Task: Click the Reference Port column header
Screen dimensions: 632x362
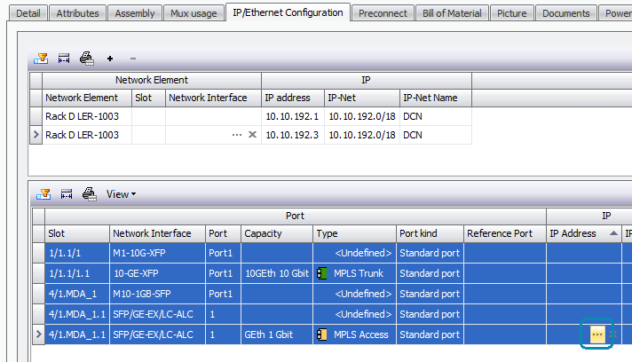Action: click(505, 233)
